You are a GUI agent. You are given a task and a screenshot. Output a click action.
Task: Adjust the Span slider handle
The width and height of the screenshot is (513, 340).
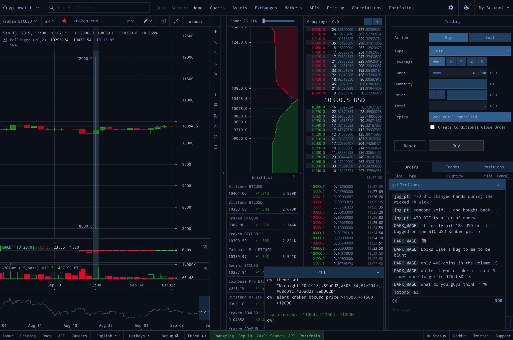click(264, 21)
